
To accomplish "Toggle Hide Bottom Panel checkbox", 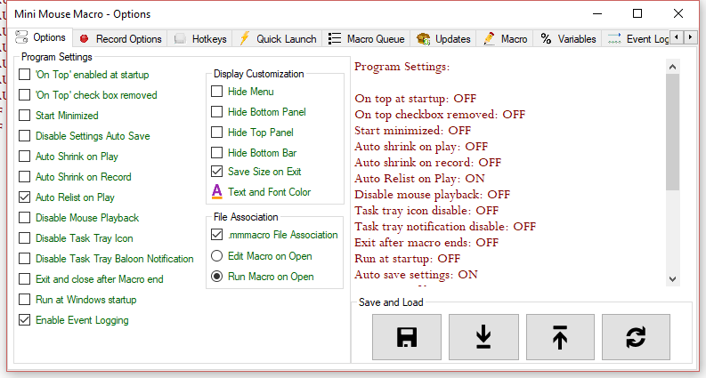I will coord(216,111).
